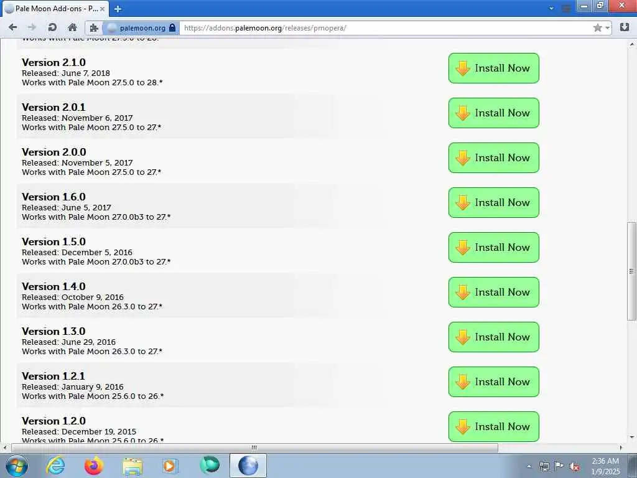Image resolution: width=637 pixels, height=478 pixels.
Task: Install Version 1.2.0
Action: 493,427
